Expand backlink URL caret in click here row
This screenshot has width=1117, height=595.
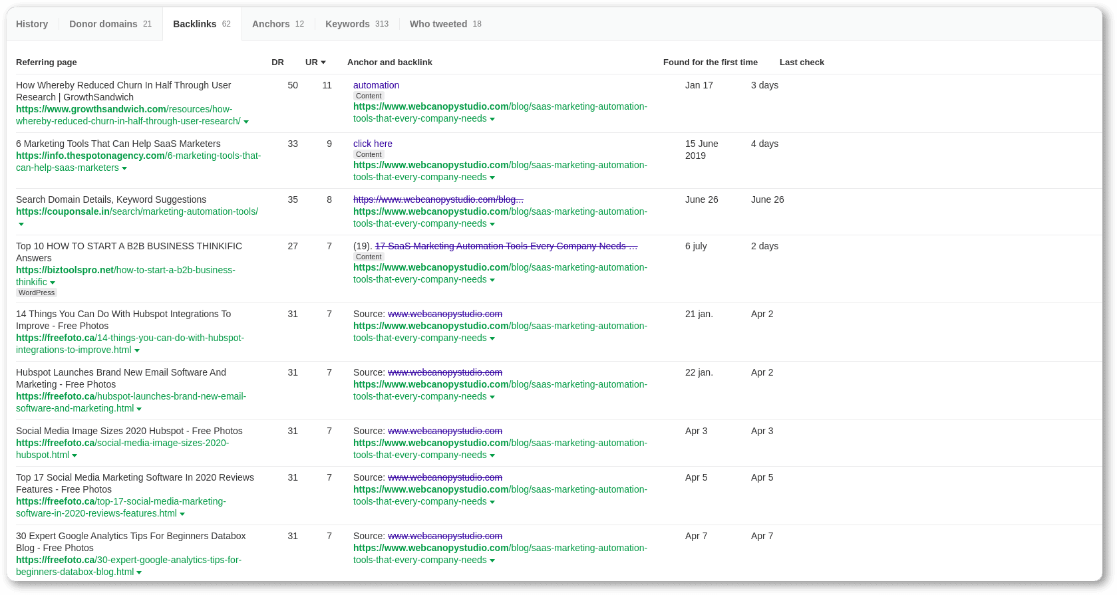tap(492, 178)
